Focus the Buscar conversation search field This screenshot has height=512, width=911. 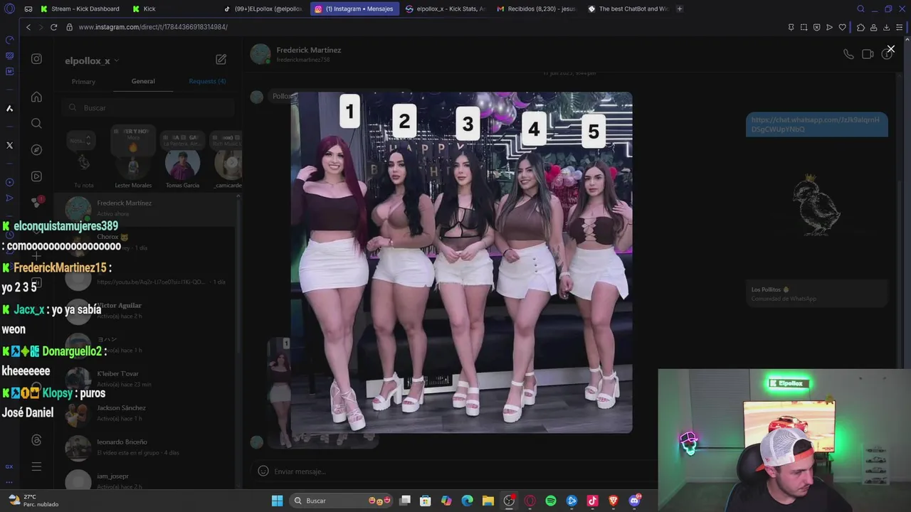point(147,107)
